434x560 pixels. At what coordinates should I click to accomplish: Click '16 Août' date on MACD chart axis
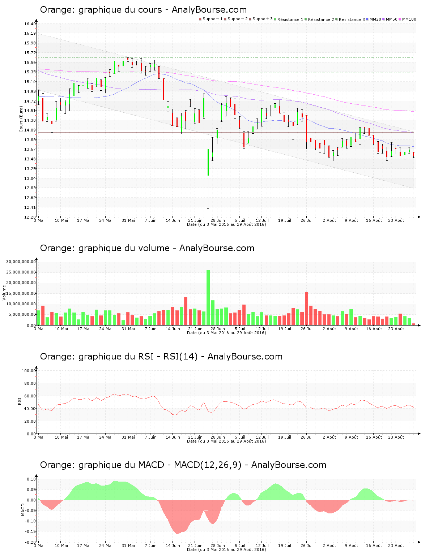374,546
